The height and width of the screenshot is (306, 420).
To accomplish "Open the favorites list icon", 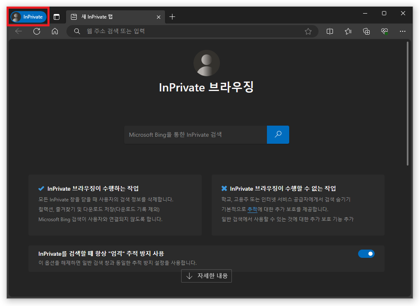I will [x=348, y=31].
